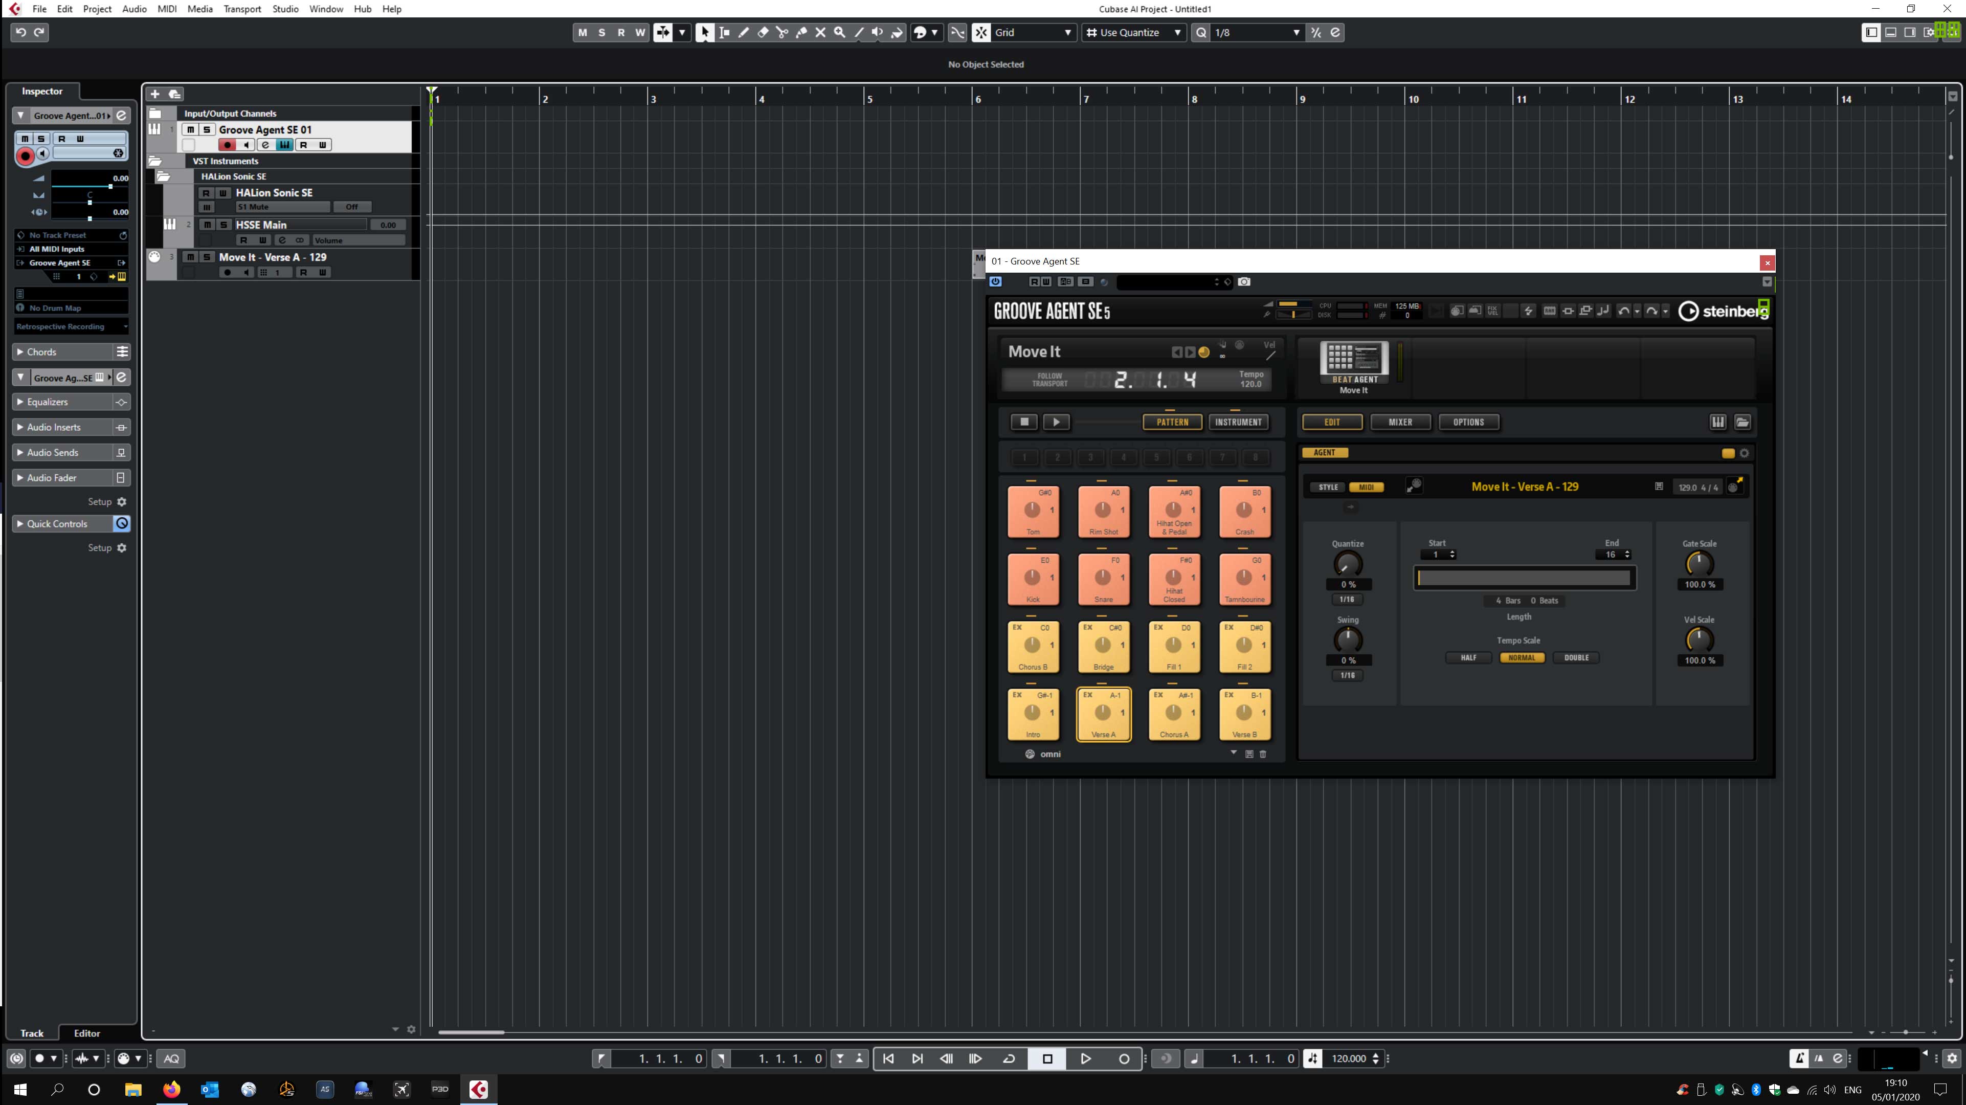Click the Swing knob
Screen dimensions: 1966x1105
click(x=1347, y=639)
